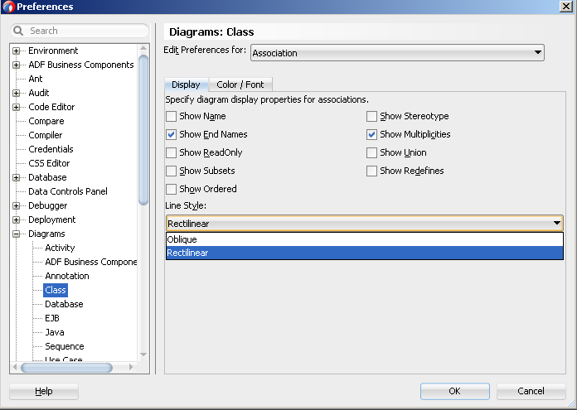Select Data Controls Panel item

point(68,191)
